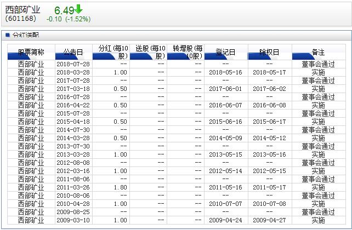
Task: Select announcement date 2010-08-06
Action: [73, 196]
